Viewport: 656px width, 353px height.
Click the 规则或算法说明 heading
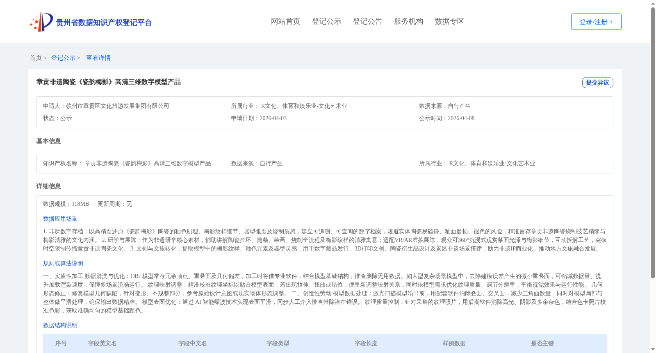[x=63, y=263]
